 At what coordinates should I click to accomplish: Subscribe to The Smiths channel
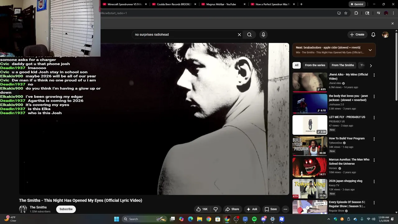click(x=66, y=209)
